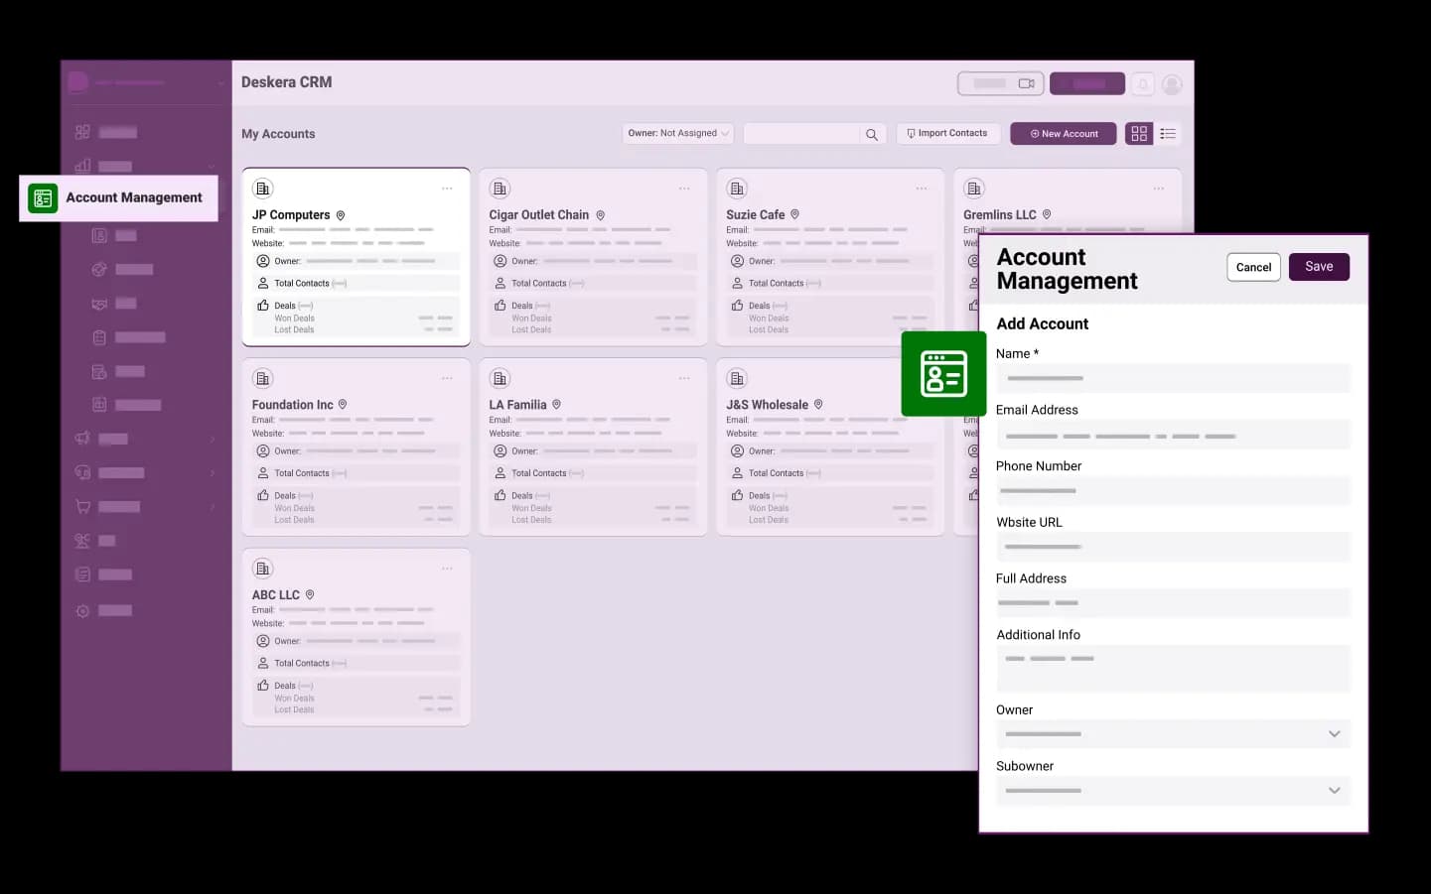Viewport: 1431px width, 894px height.
Task: Cancel the Add Account form
Action: coord(1253,267)
